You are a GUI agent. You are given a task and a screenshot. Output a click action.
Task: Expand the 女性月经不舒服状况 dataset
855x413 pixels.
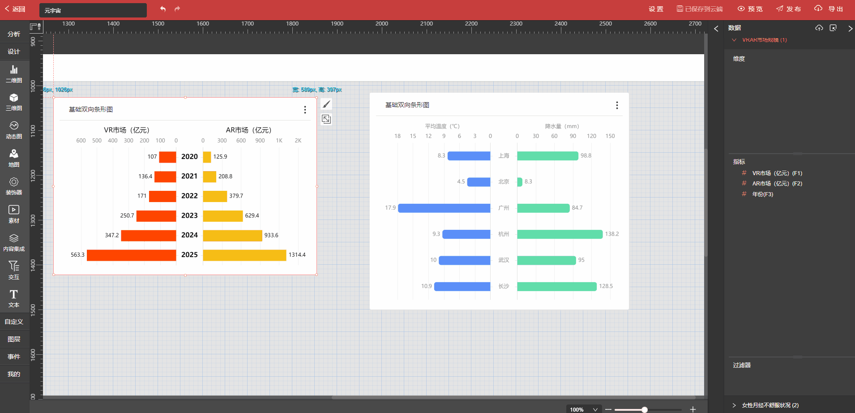click(x=734, y=405)
